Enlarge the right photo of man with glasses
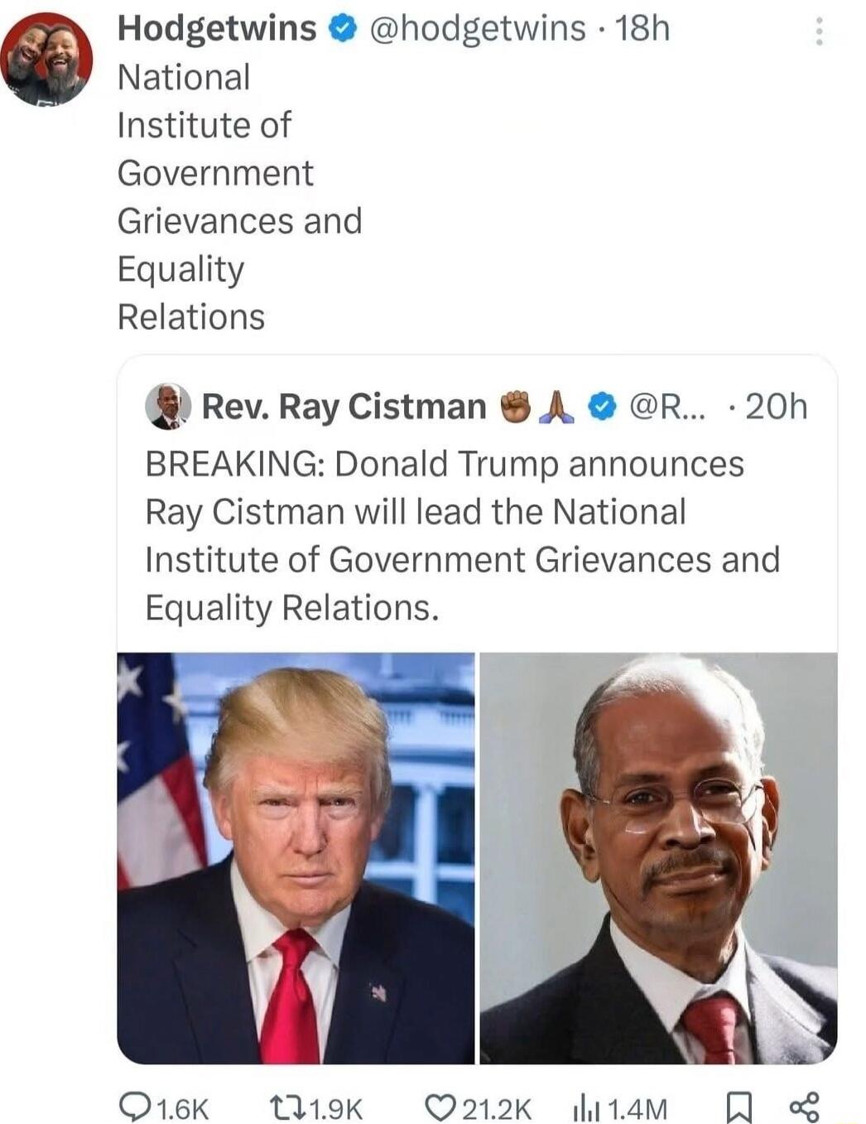This screenshot has width=866, height=1124. click(x=658, y=857)
